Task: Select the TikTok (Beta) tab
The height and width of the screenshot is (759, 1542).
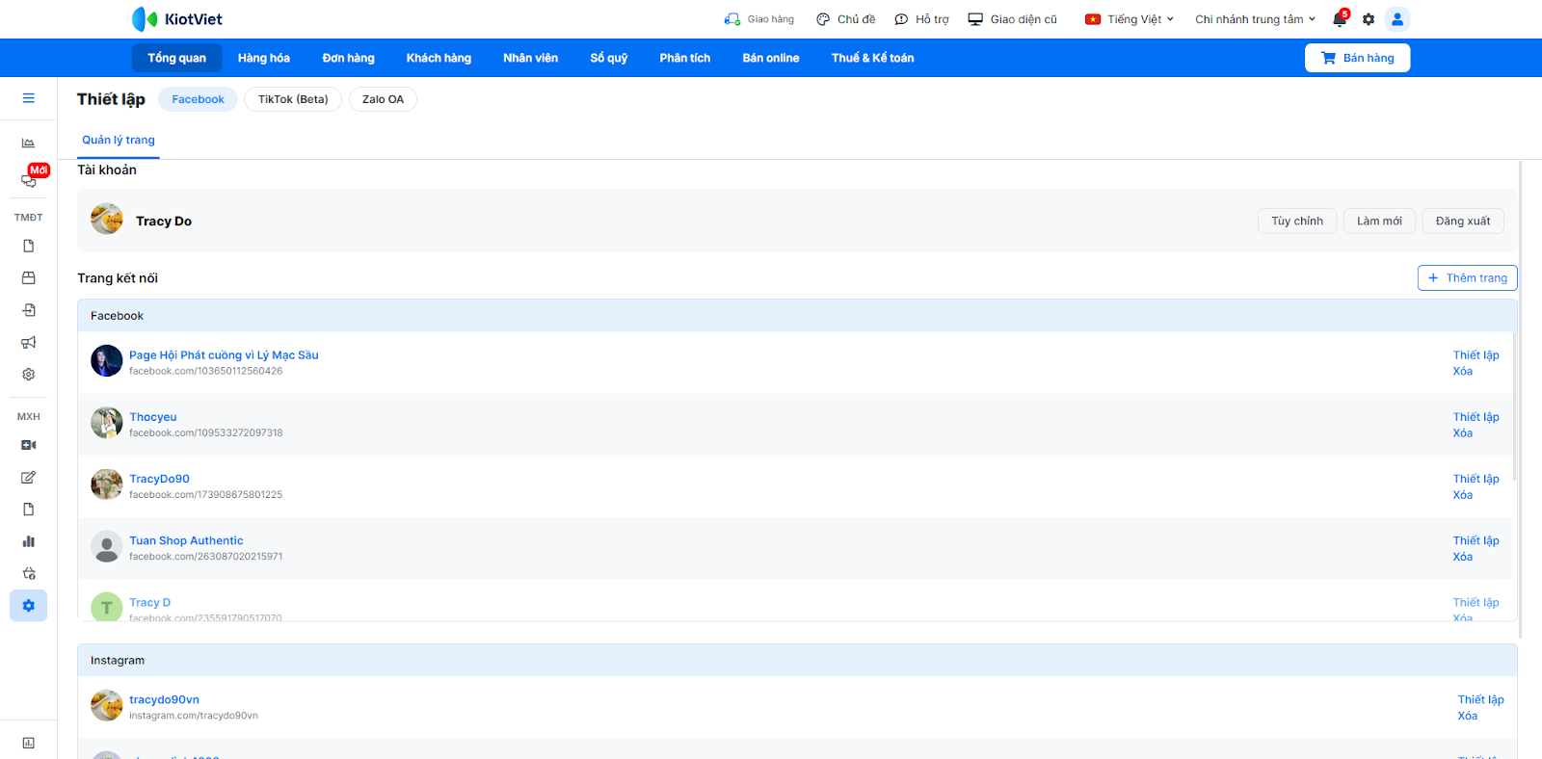Action: [293, 99]
